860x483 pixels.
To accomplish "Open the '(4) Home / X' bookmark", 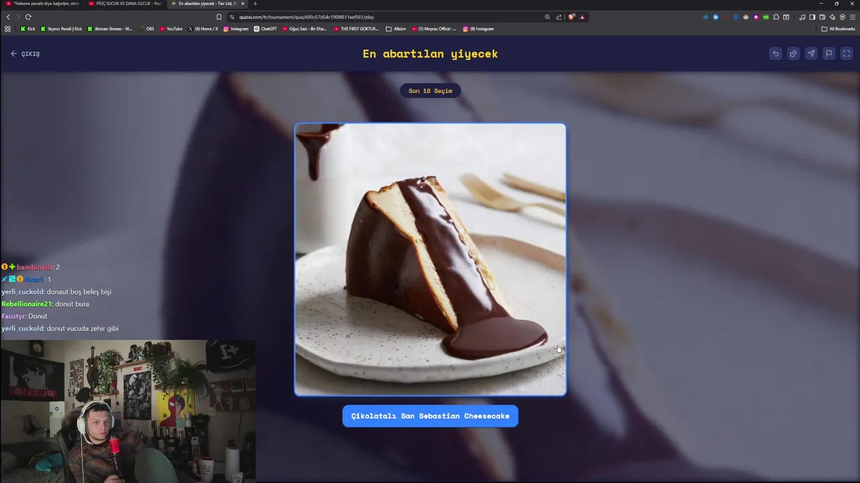I will pos(203,29).
